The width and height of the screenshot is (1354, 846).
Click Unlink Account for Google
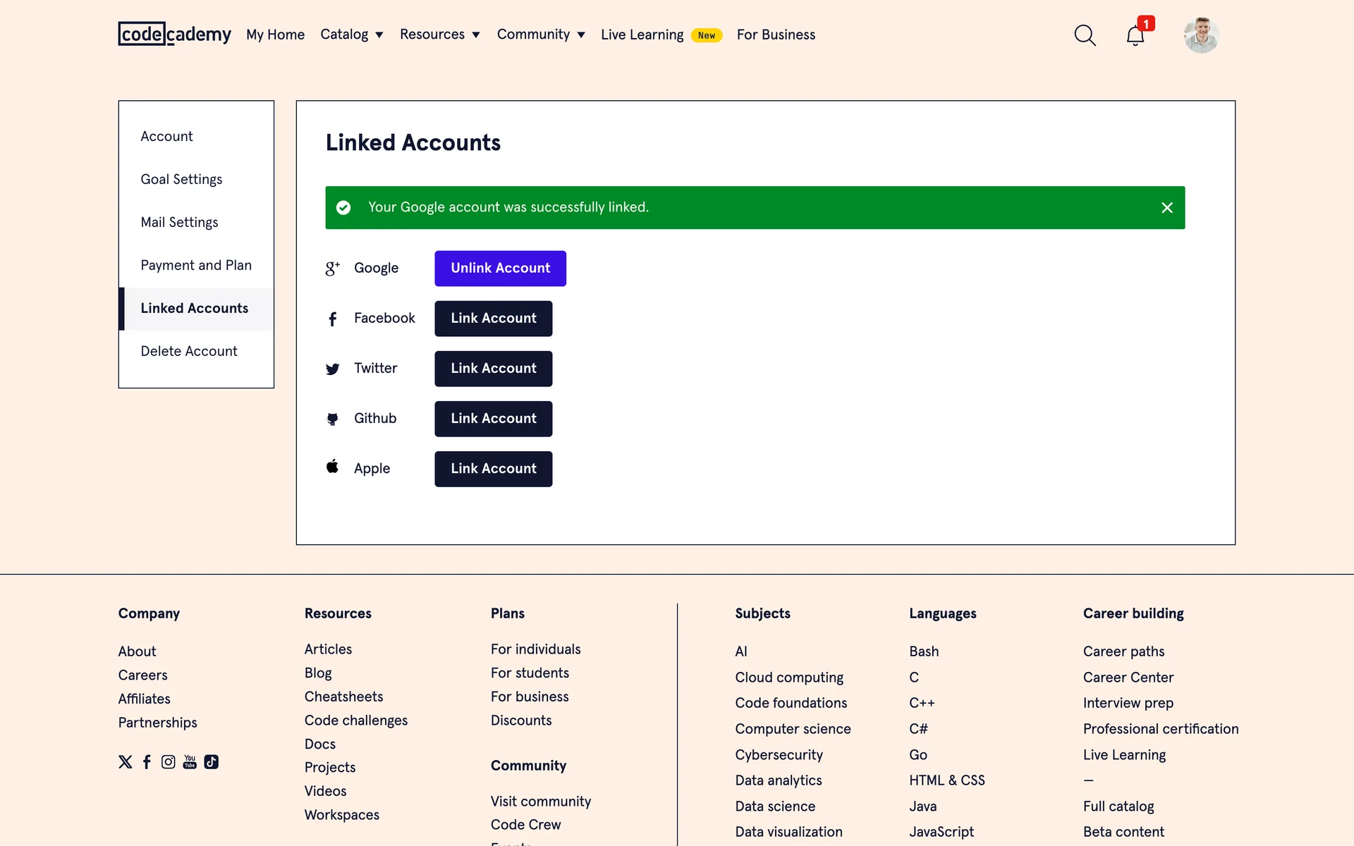coord(500,269)
